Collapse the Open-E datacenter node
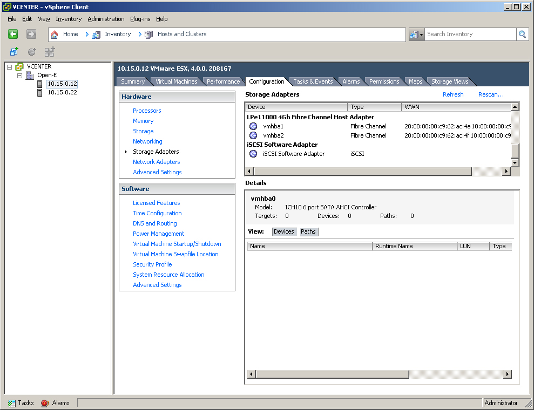The width and height of the screenshot is (534, 410). (20, 76)
